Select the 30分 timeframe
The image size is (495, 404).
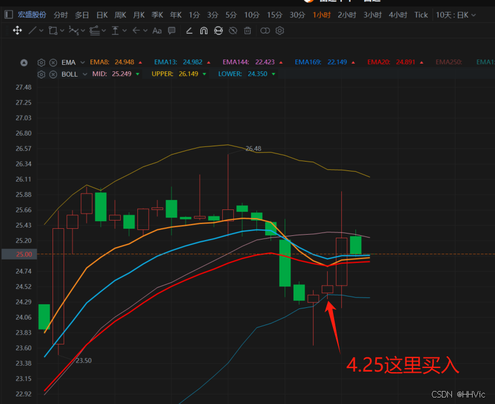click(x=298, y=15)
